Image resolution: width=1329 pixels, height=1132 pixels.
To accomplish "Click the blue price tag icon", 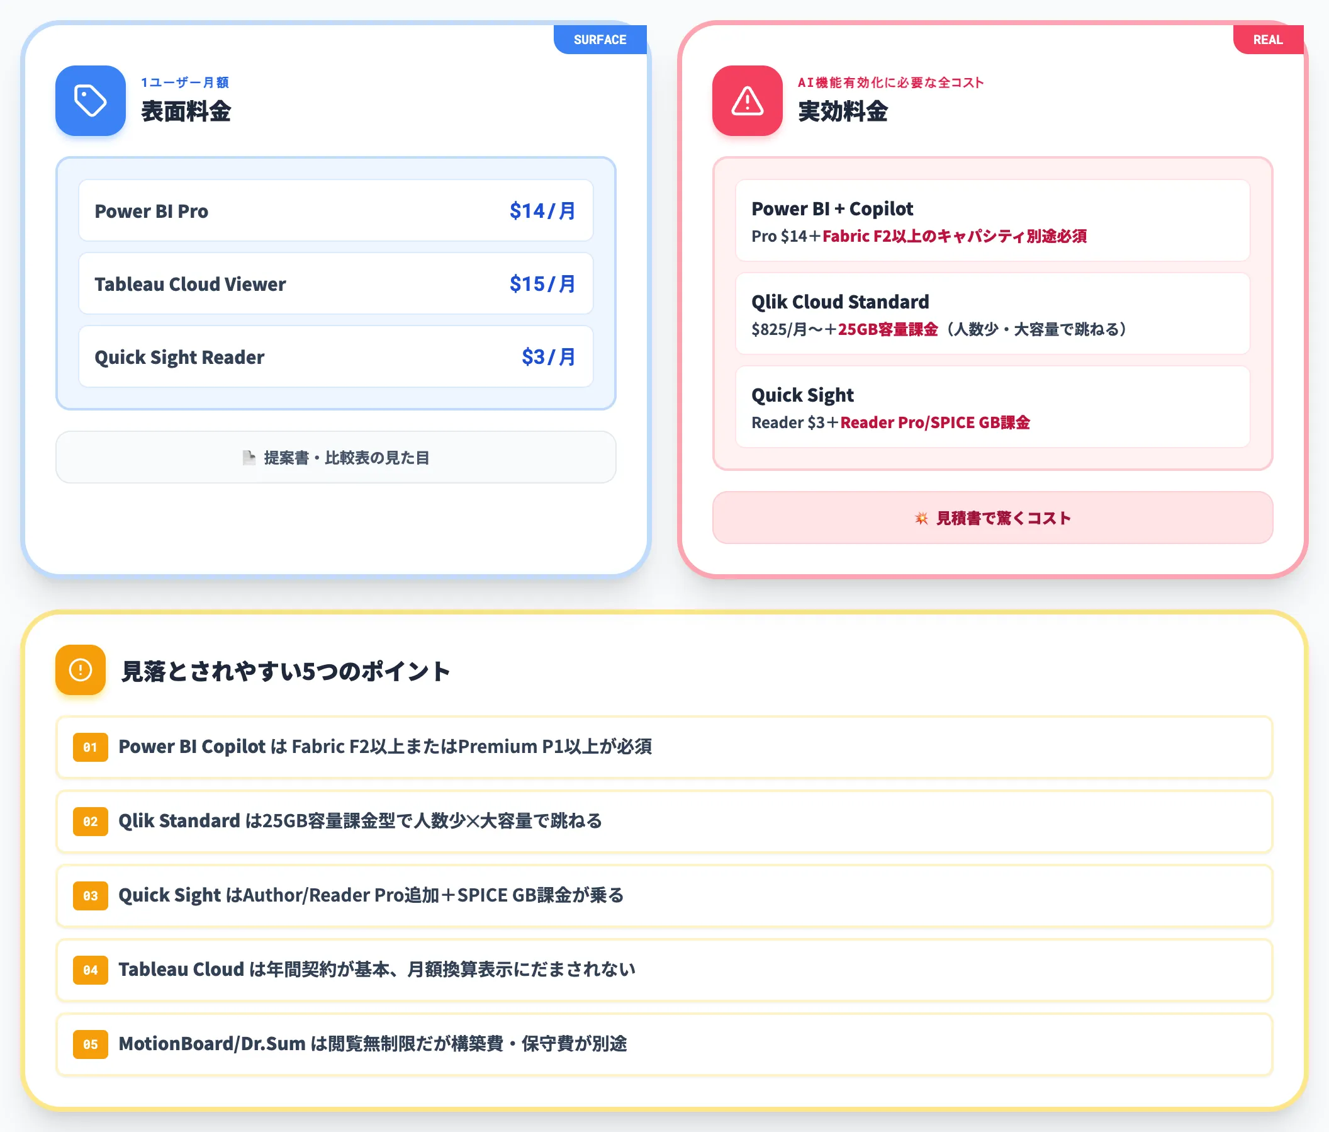I will click(91, 101).
